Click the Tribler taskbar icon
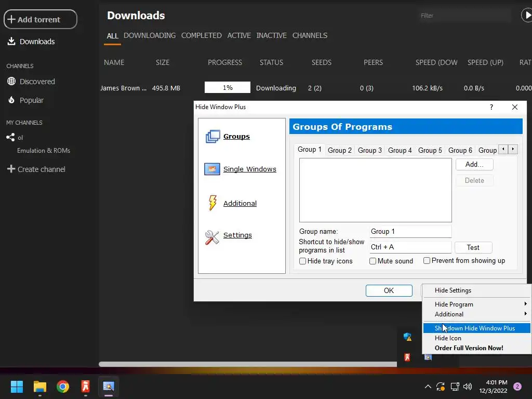The height and width of the screenshot is (399, 532). pos(86,387)
